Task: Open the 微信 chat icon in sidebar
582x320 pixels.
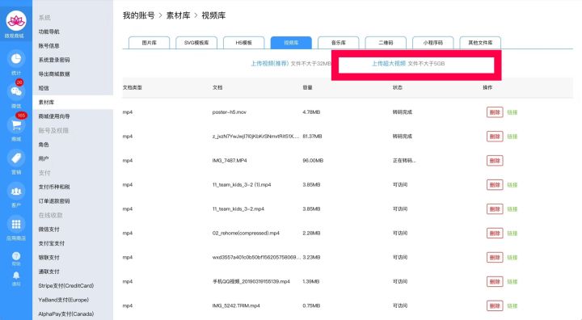Action: point(16,91)
